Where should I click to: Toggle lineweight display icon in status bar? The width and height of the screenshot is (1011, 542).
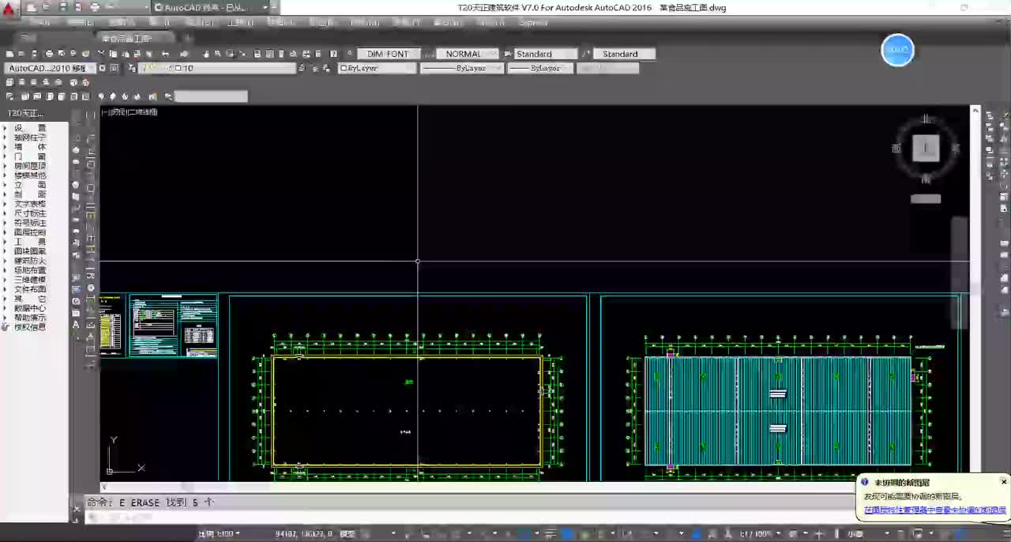point(550,534)
